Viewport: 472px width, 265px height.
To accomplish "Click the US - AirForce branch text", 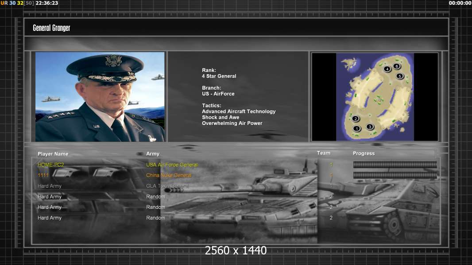I will coord(218,94).
